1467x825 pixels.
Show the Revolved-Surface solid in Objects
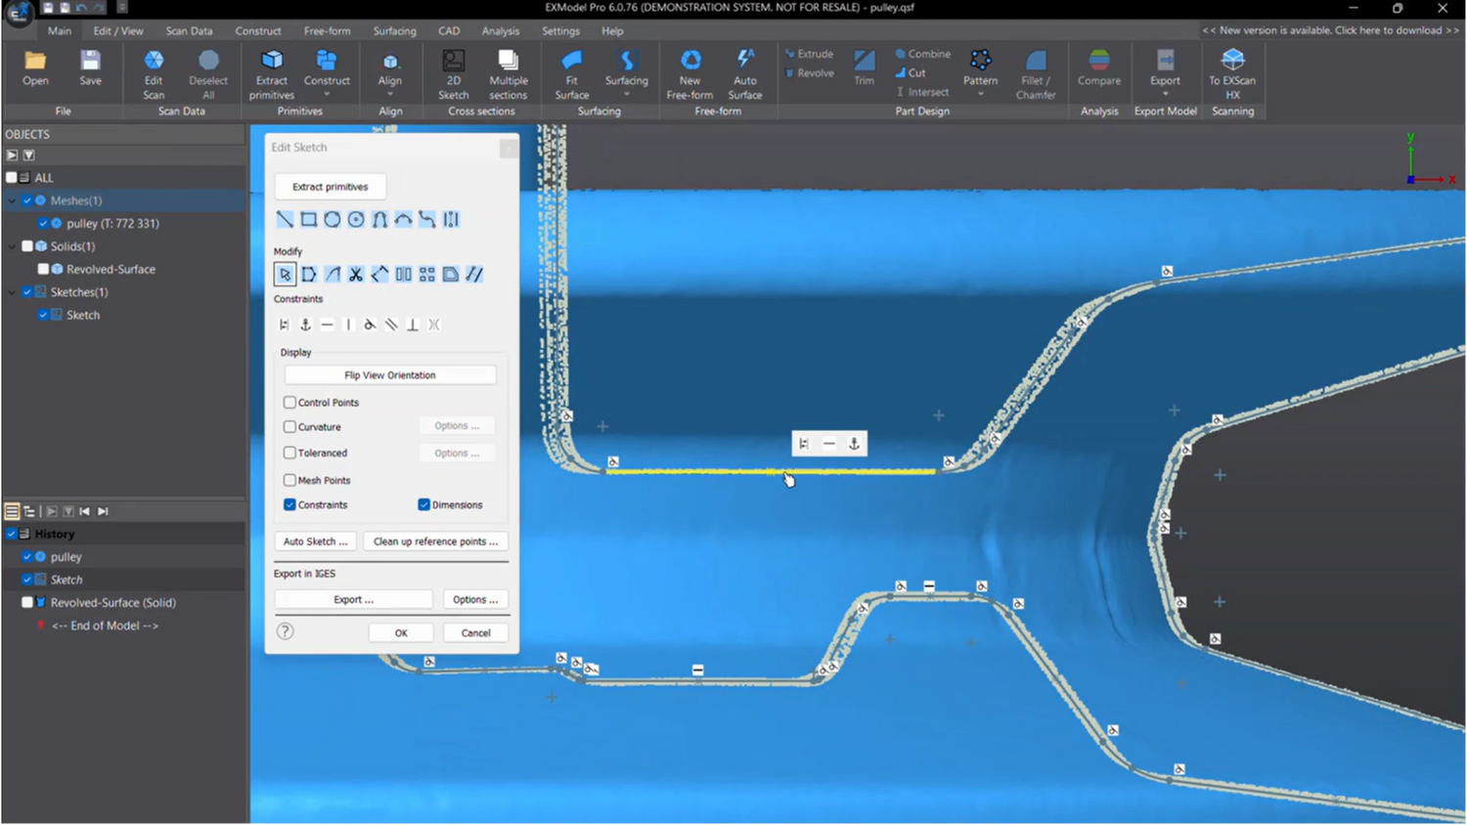[43, 269]
